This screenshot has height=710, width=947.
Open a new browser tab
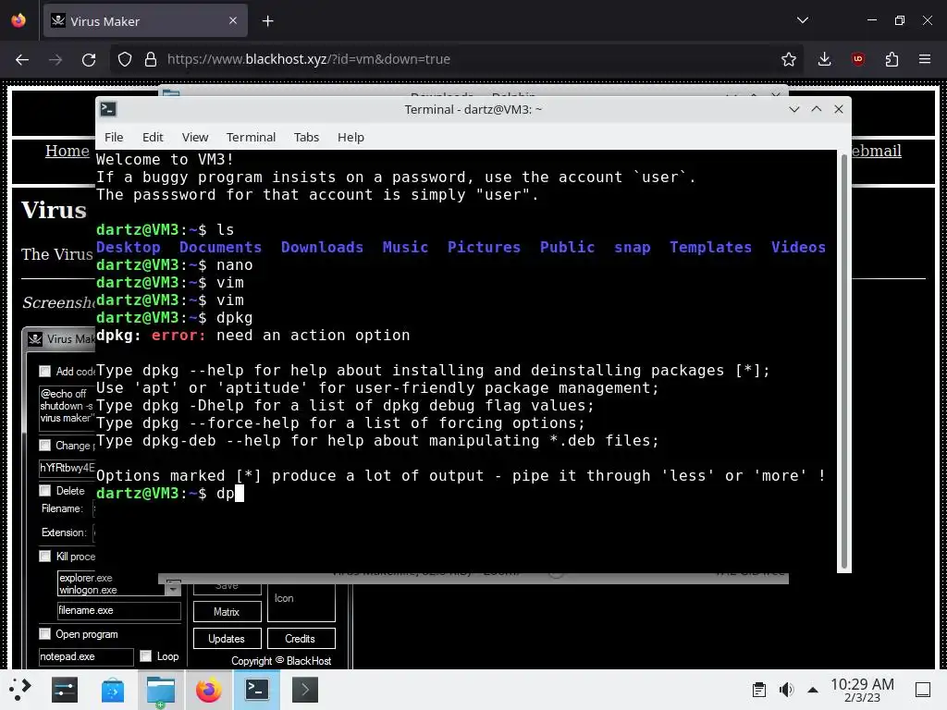point(267,21)
